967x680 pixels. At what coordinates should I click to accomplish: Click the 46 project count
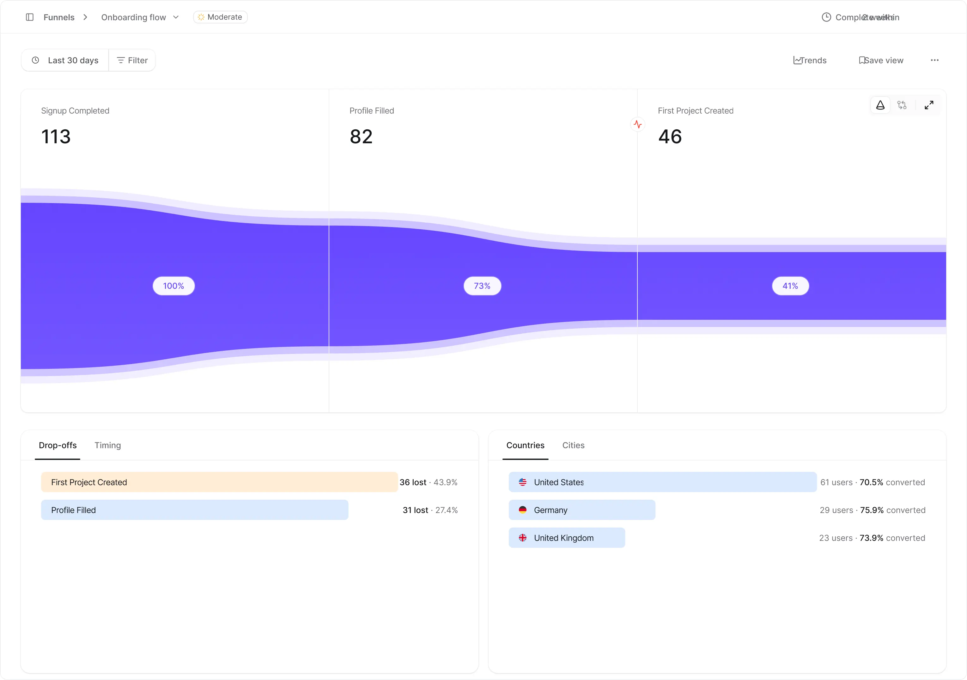tap(670, 137)
